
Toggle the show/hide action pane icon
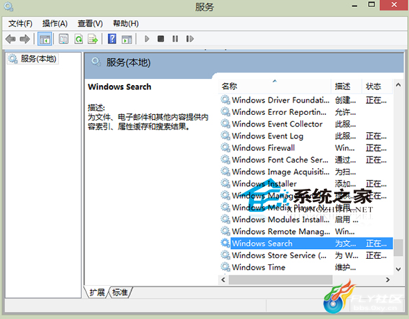127,39
